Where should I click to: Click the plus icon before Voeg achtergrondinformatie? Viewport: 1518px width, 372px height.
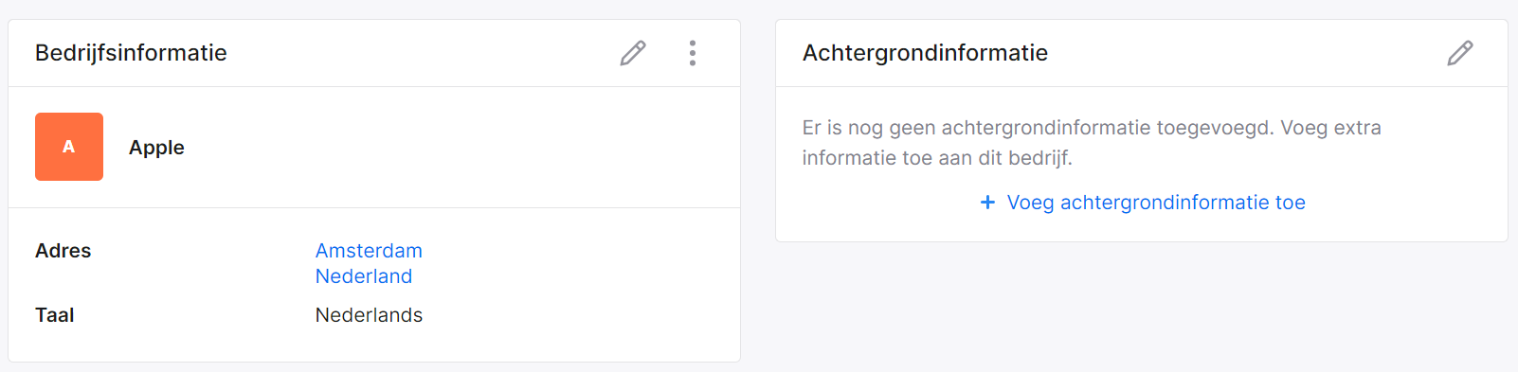[987, 203]
